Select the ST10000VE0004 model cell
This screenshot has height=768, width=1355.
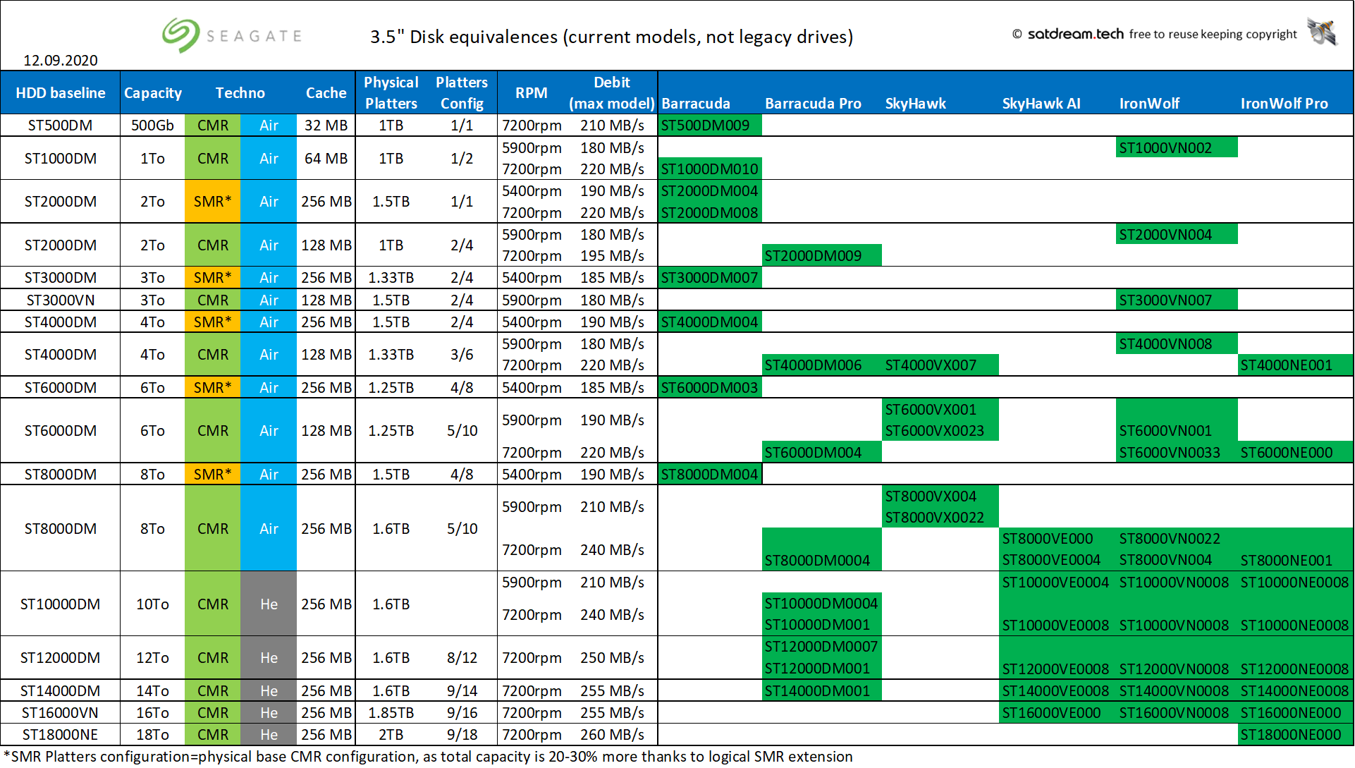[1057, 582]
